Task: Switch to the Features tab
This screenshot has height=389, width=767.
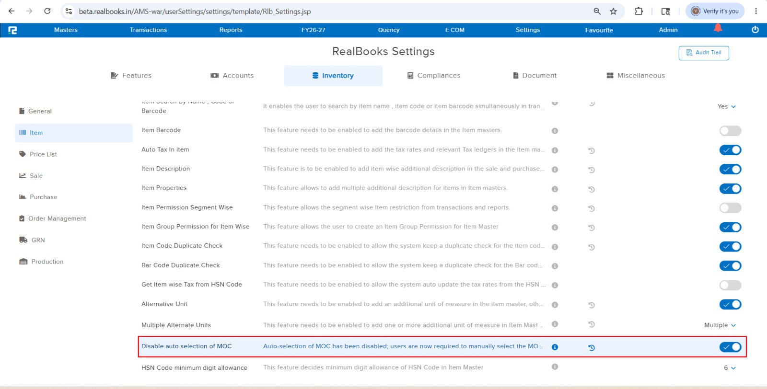Action: (x=131, y=76)
